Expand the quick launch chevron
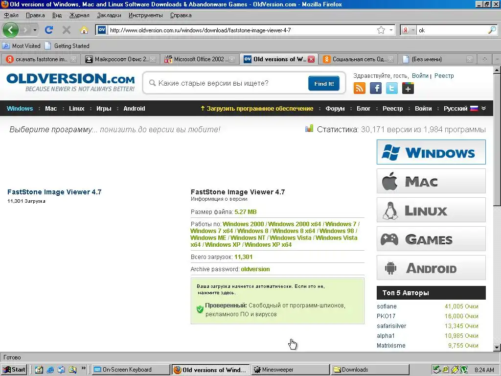Screen dimensions: 501x376 point(83,368)
